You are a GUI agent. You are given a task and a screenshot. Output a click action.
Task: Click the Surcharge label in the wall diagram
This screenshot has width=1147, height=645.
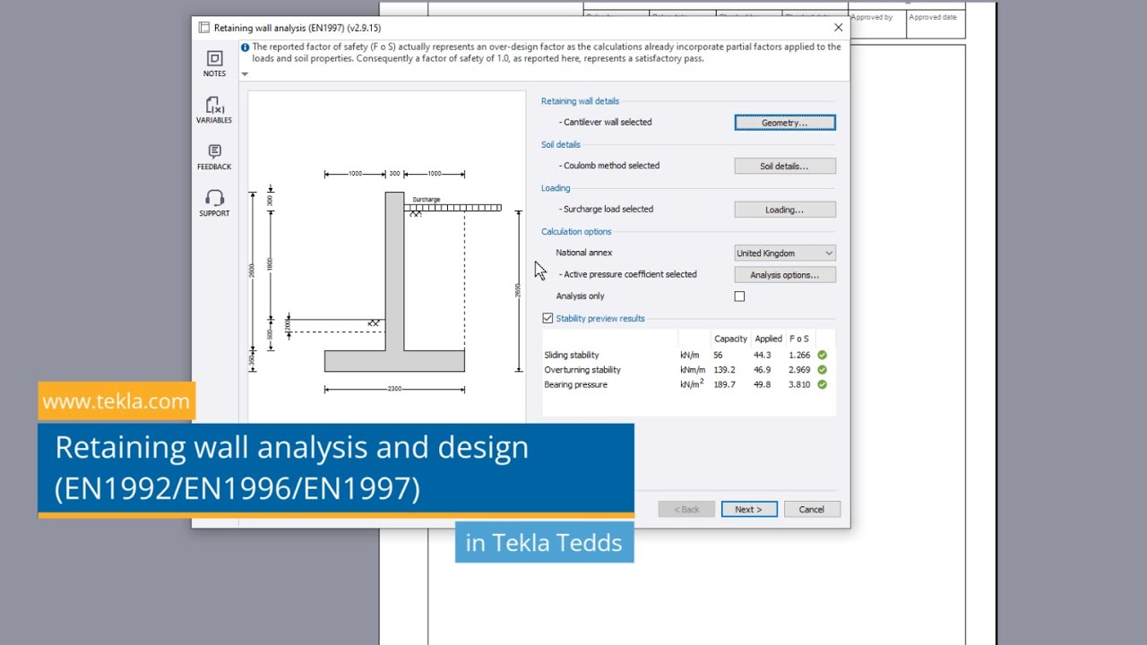click(427, 199)
